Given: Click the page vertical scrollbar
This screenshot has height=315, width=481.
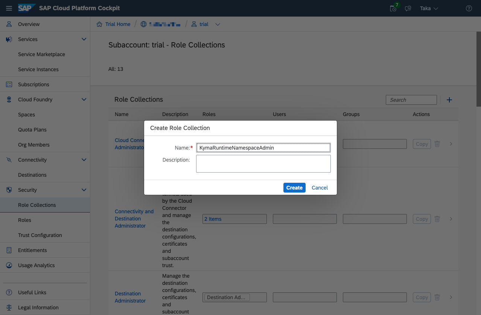Looking at the screenshot, I should [x=478, y=69].
